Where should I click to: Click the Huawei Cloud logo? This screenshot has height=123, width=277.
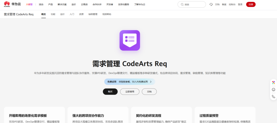click(x=12, y=4)
